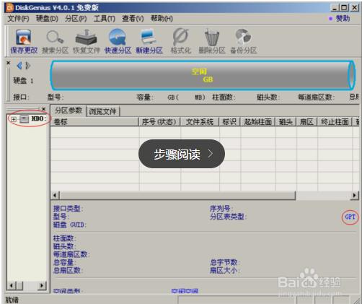Image resolution: width=362 pixels, height=304 pixels.
Task: Minimize the DiskGenius window
Action: pos(335,8)
